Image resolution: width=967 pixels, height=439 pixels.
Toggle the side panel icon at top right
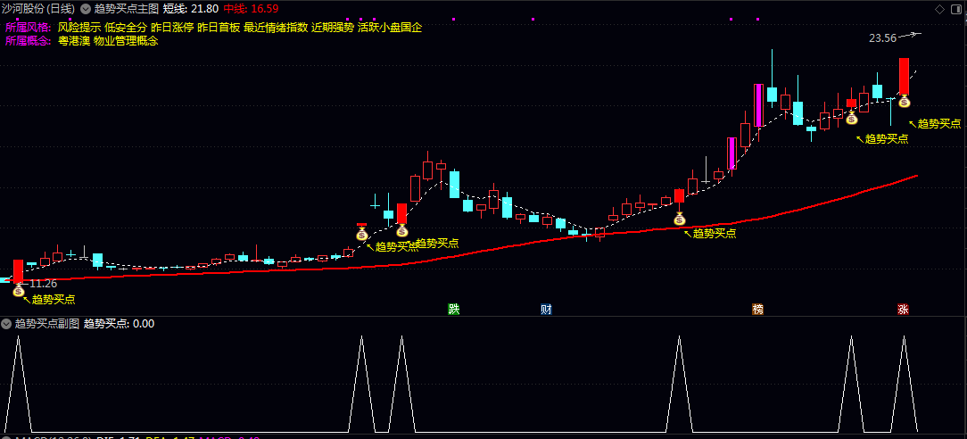pyautogui.click(x=956, y=9)
